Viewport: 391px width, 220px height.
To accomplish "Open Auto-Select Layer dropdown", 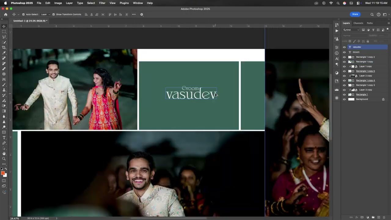I will (46, 14).
